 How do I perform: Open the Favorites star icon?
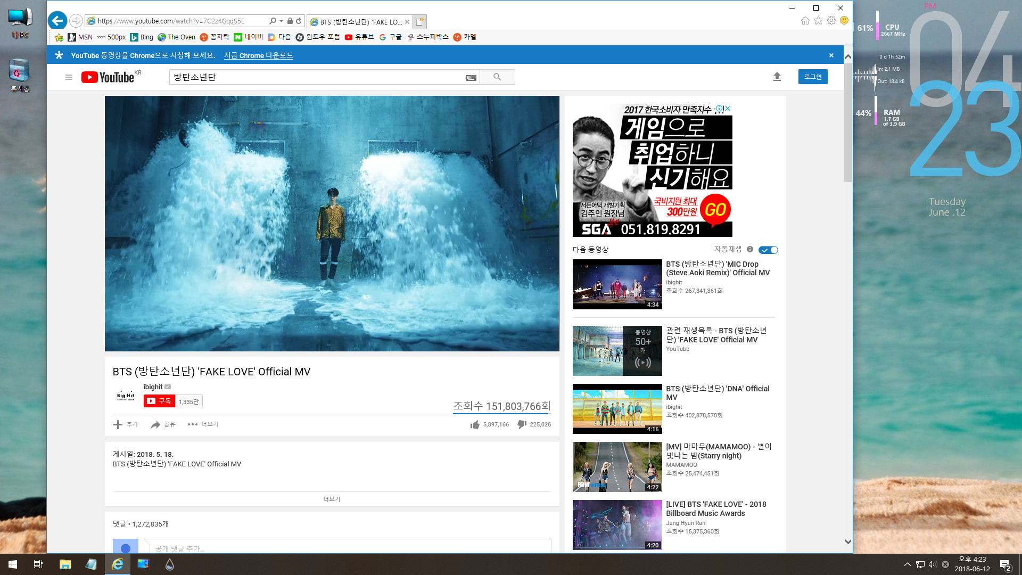pos(818,21)
